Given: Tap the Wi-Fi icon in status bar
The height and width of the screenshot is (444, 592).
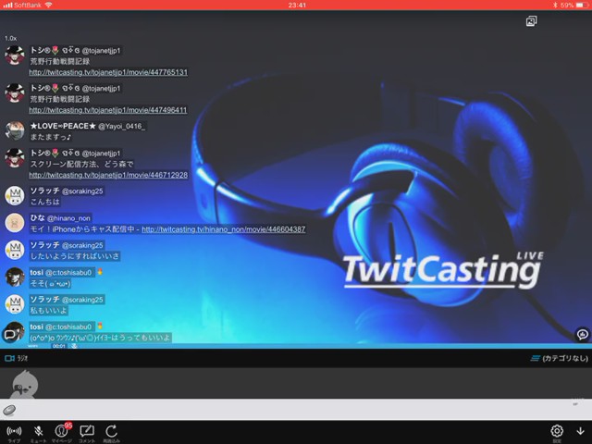Looking at the screenshot, I should [x=48, y=5].
